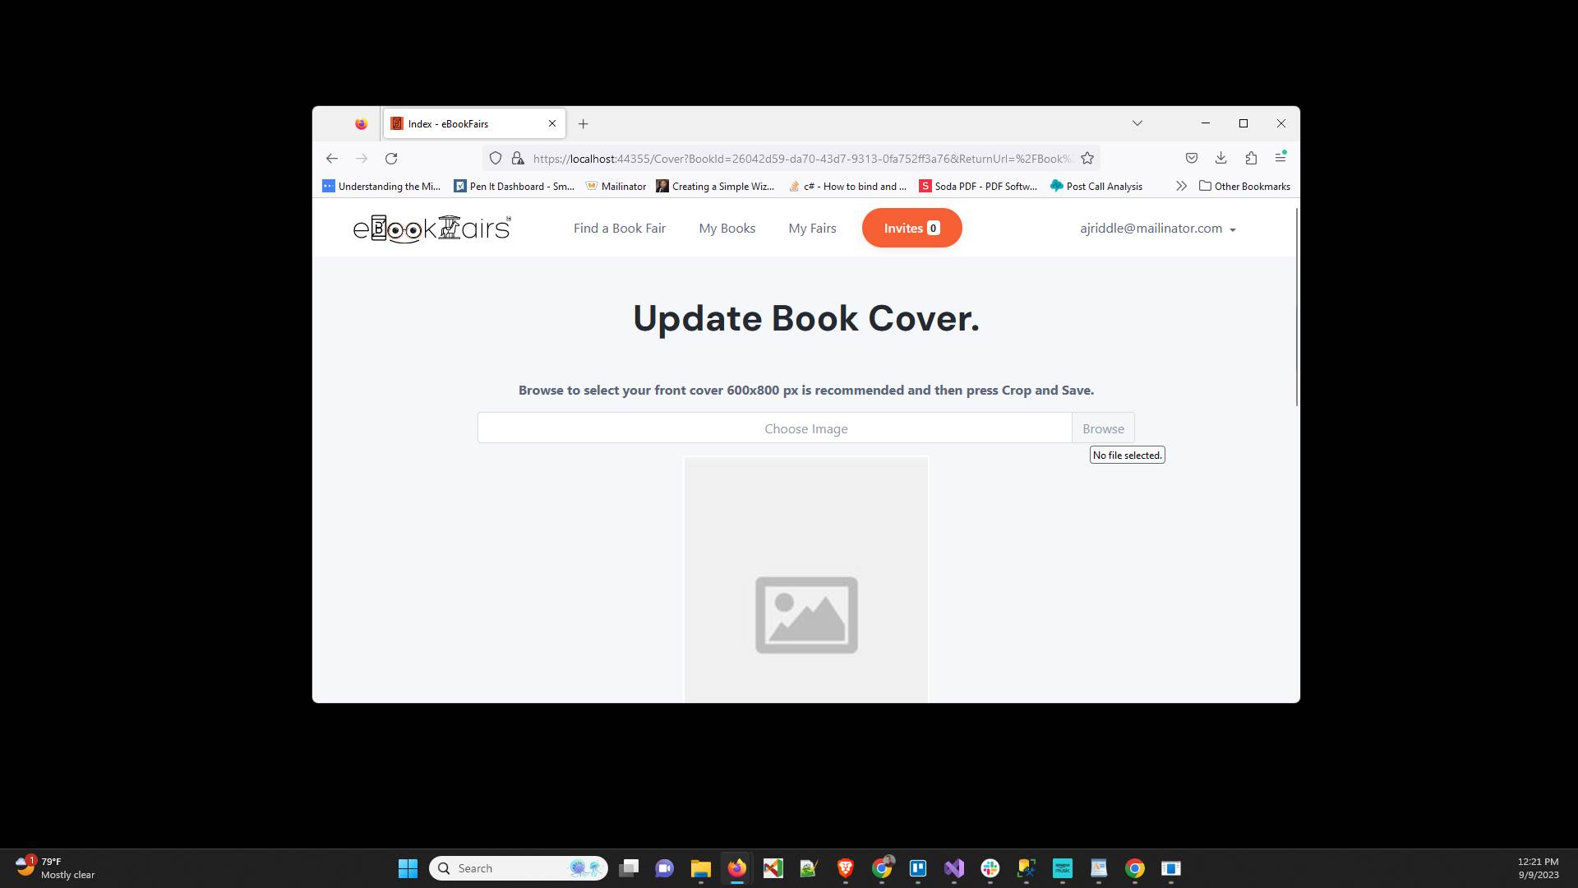Launch Notepad++ from the taskbar
The image size is (1578, 888).
click(x=810, y=868)
